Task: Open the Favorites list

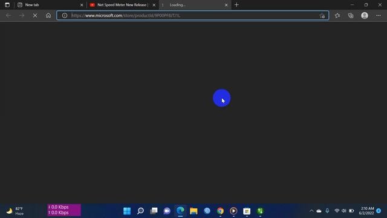Action: click(x=337, y=16)
